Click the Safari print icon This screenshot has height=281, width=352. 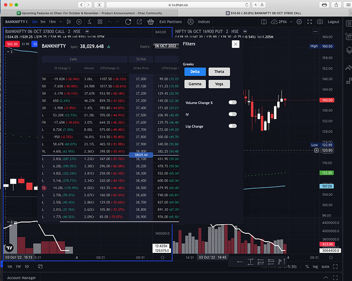pos(324,4)
